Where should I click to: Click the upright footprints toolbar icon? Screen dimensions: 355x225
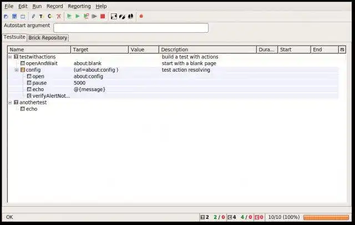131,16
